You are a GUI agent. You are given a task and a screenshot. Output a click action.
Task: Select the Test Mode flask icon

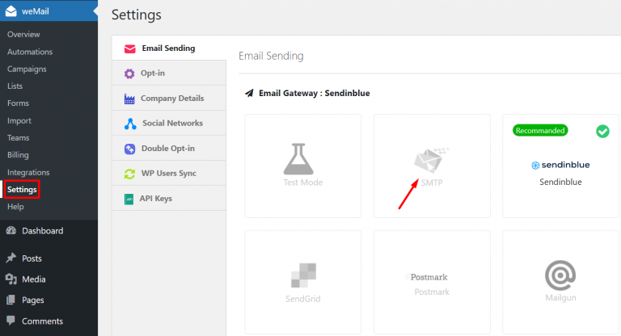(302, 158)
